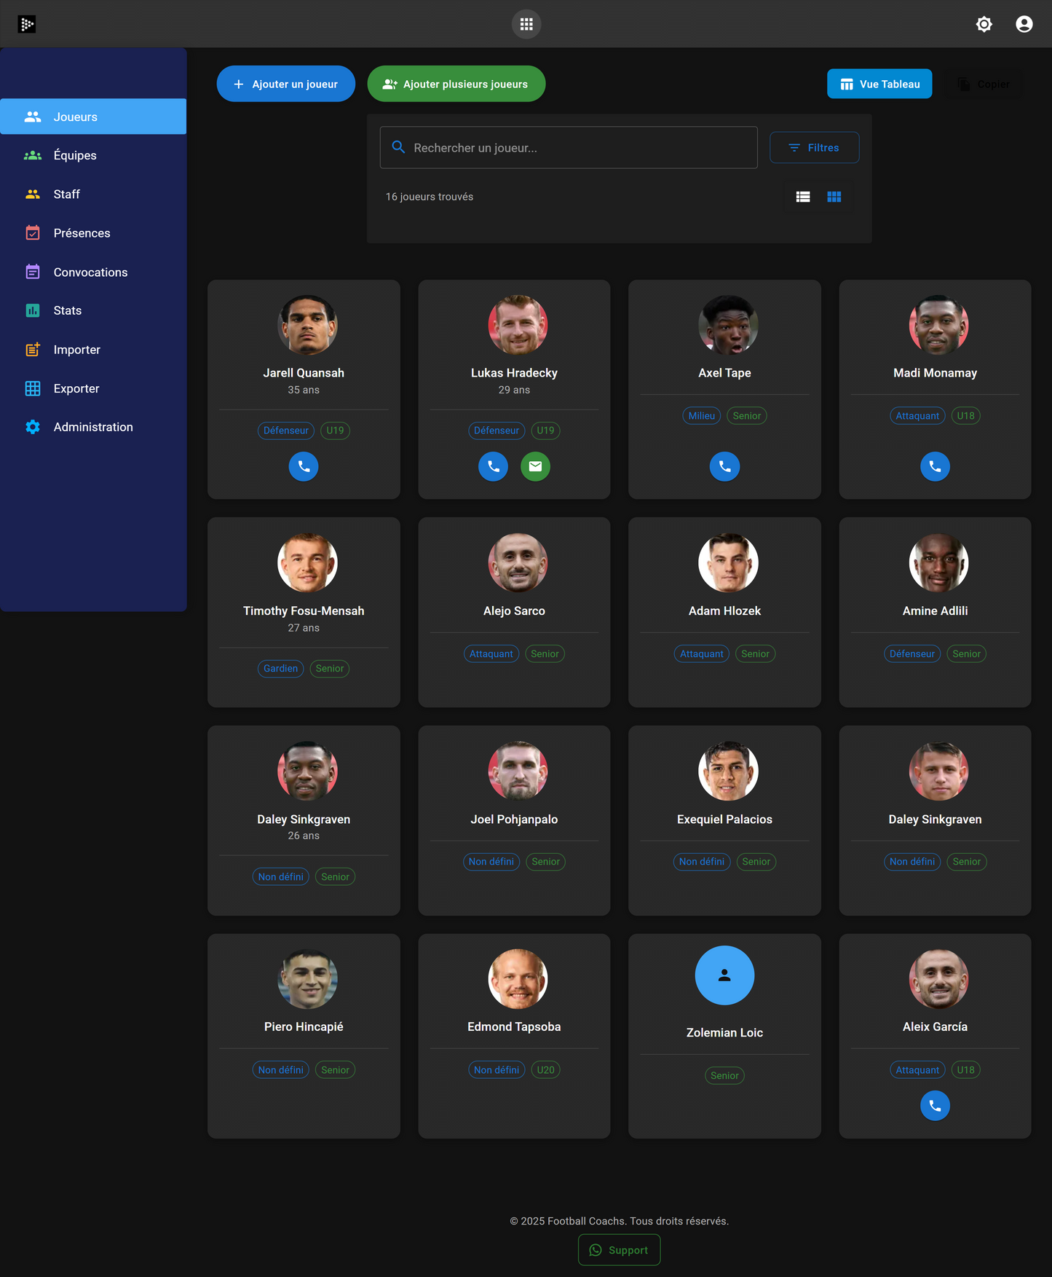Call Axel Tape via phone icon
The width and height of the screenshot is (1052, 1277).
pyautogui.click(x=724, y=466)
